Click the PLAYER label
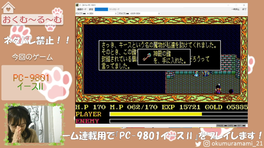The width and height of the screenshot is (264, 148). pos(88,114)
